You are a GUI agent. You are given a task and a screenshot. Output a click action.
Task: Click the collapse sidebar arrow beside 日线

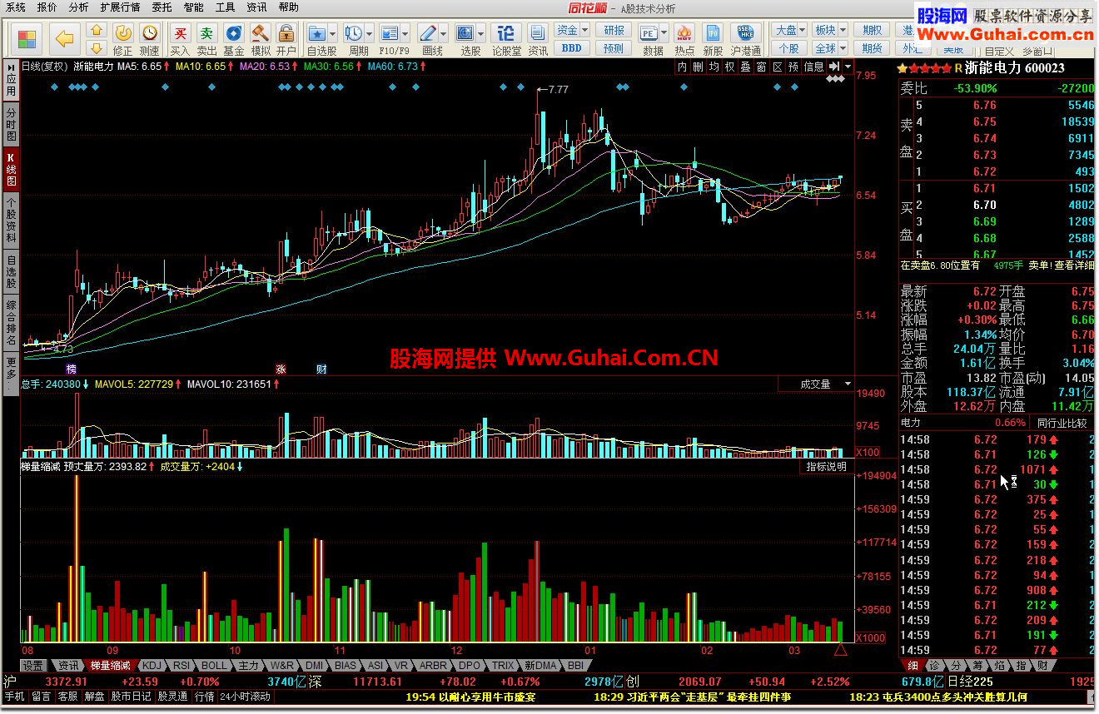tap(12, 67)
